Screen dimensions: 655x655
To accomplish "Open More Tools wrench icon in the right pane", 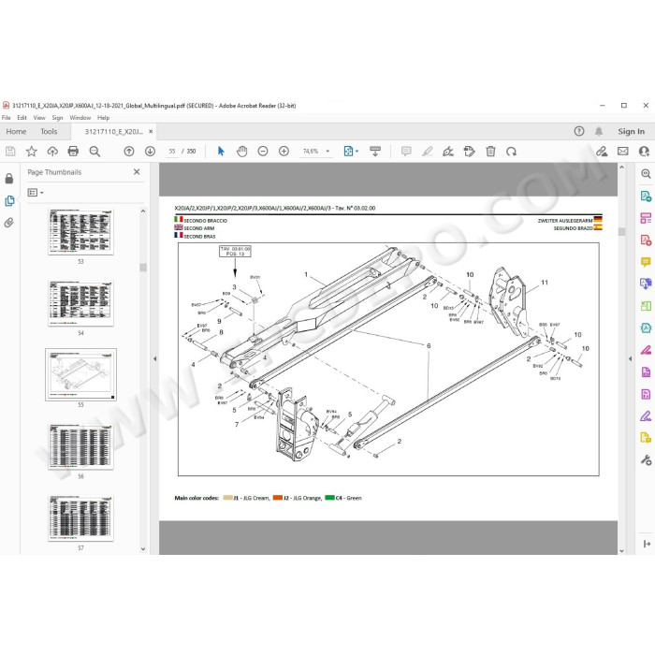I will tap(646, 460).
